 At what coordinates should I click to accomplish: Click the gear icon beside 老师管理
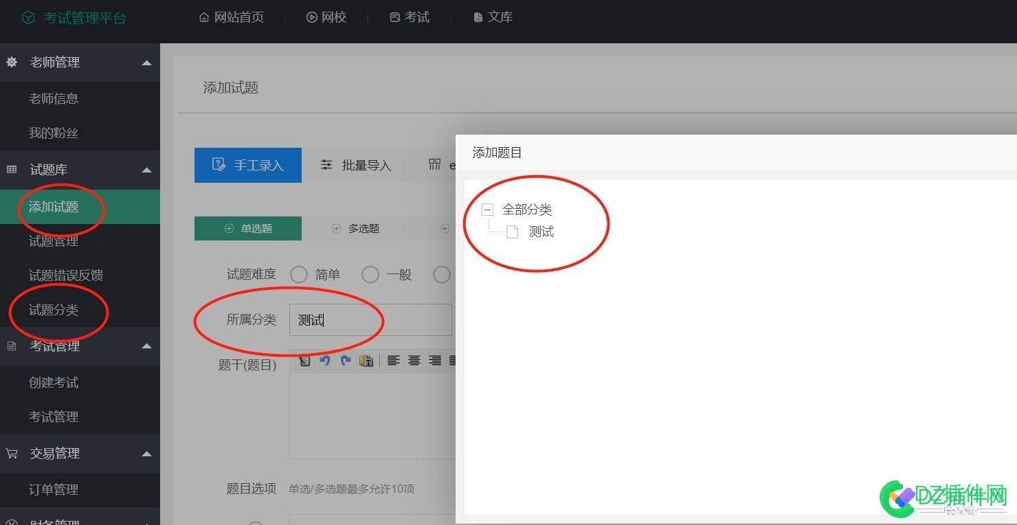click(x=12, y=62)
